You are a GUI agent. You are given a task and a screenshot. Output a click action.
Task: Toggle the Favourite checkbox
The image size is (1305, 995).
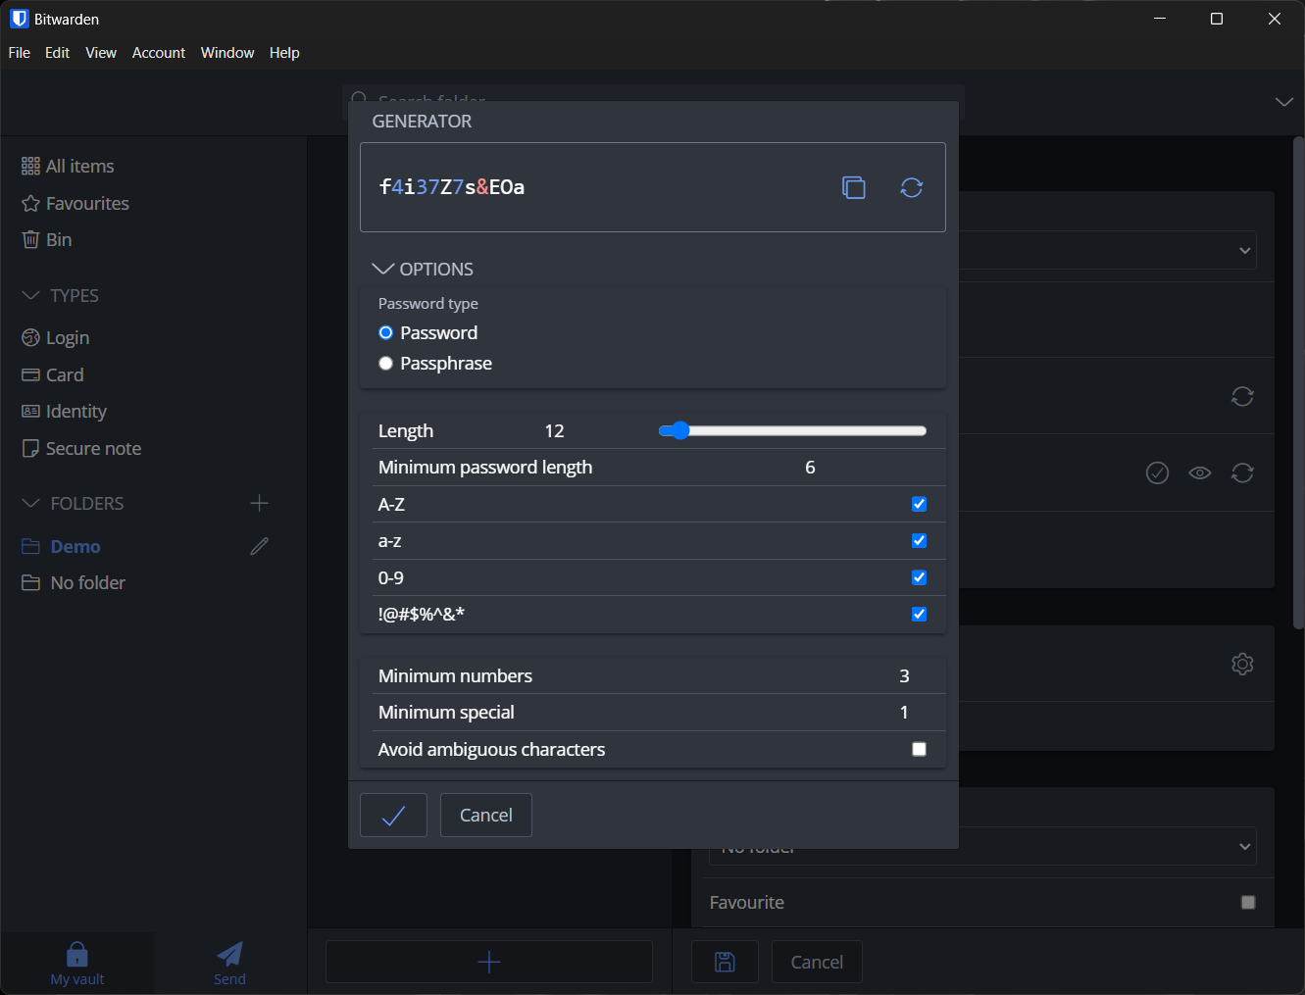tap(1248, 902)
